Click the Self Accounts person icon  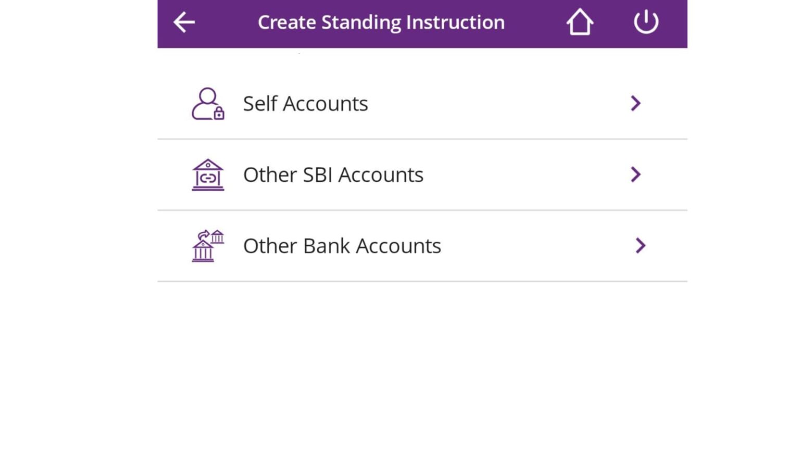(x=207, y=103)
